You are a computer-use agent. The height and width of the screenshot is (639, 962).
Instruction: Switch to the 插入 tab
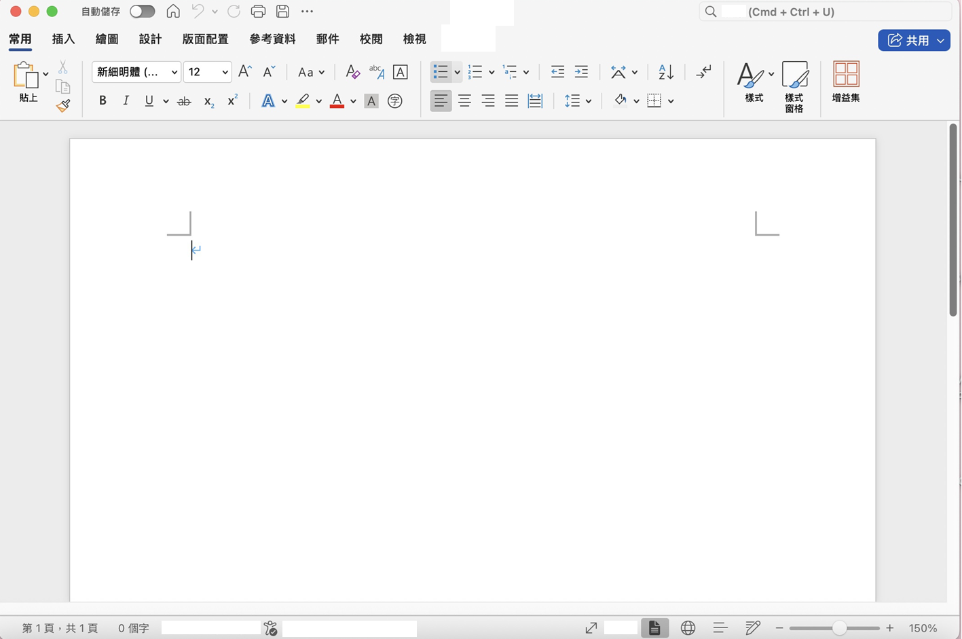[64, 39]
